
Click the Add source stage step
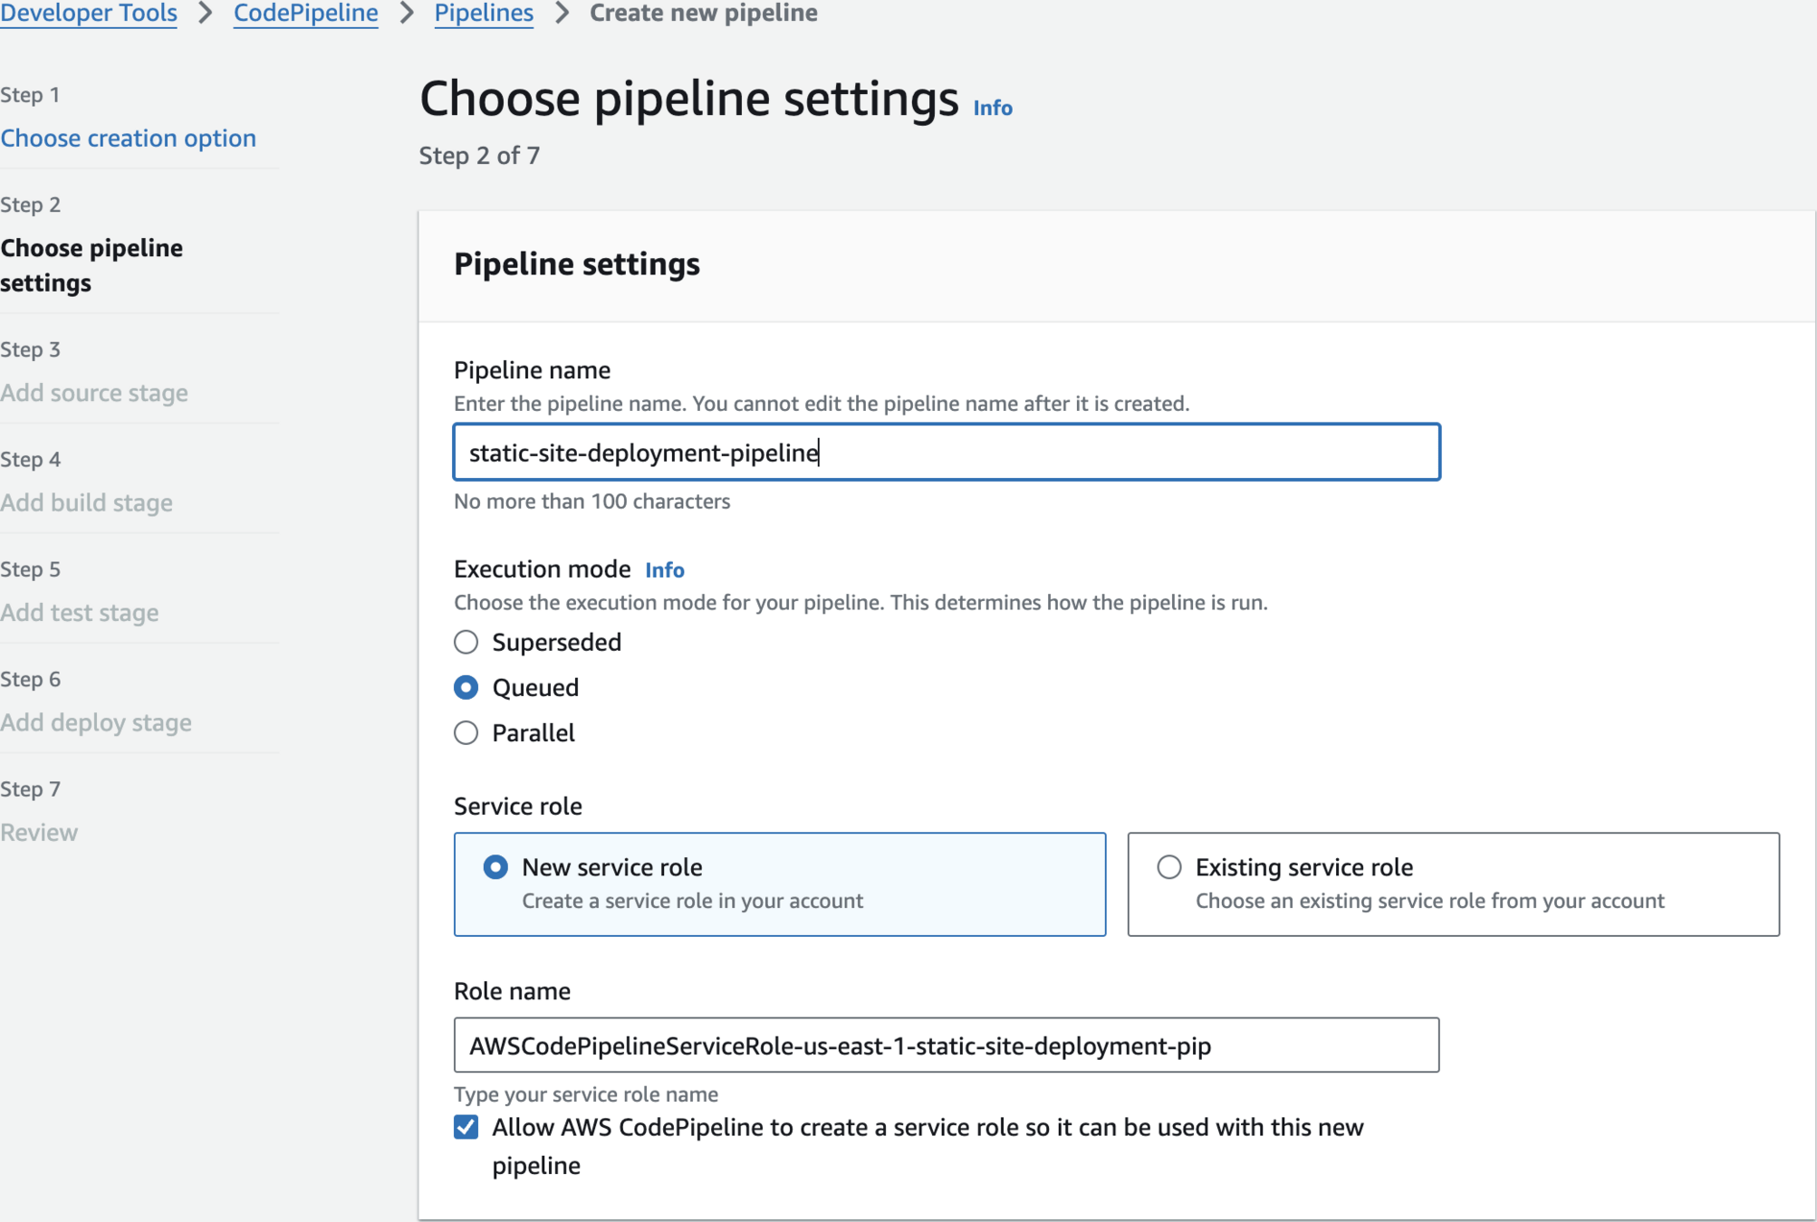coord(94,392)
